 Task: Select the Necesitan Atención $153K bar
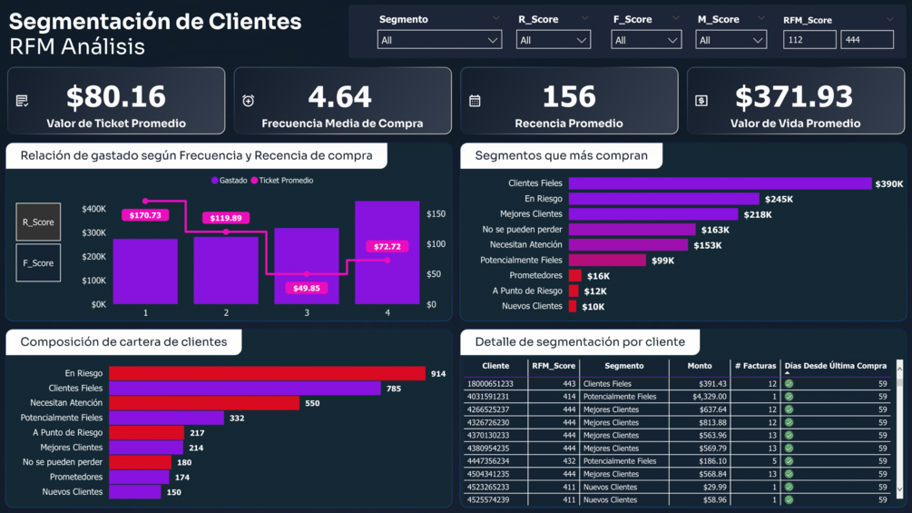628,245
